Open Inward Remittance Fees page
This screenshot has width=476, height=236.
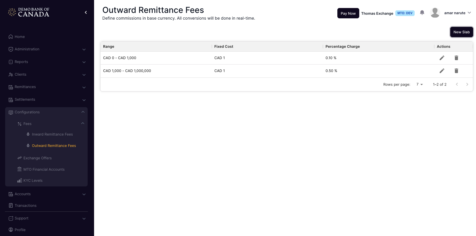[52, 134]
